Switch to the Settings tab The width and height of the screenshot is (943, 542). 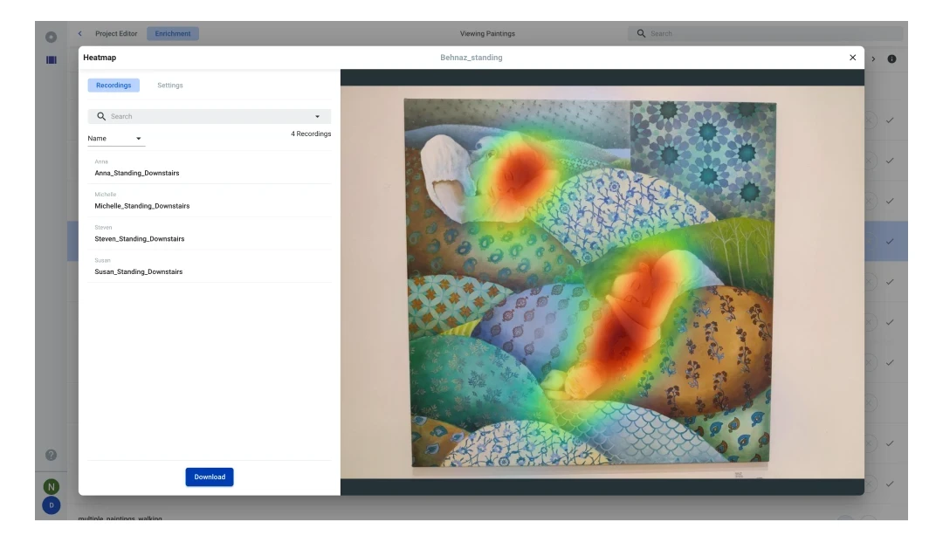coord(170,86)
